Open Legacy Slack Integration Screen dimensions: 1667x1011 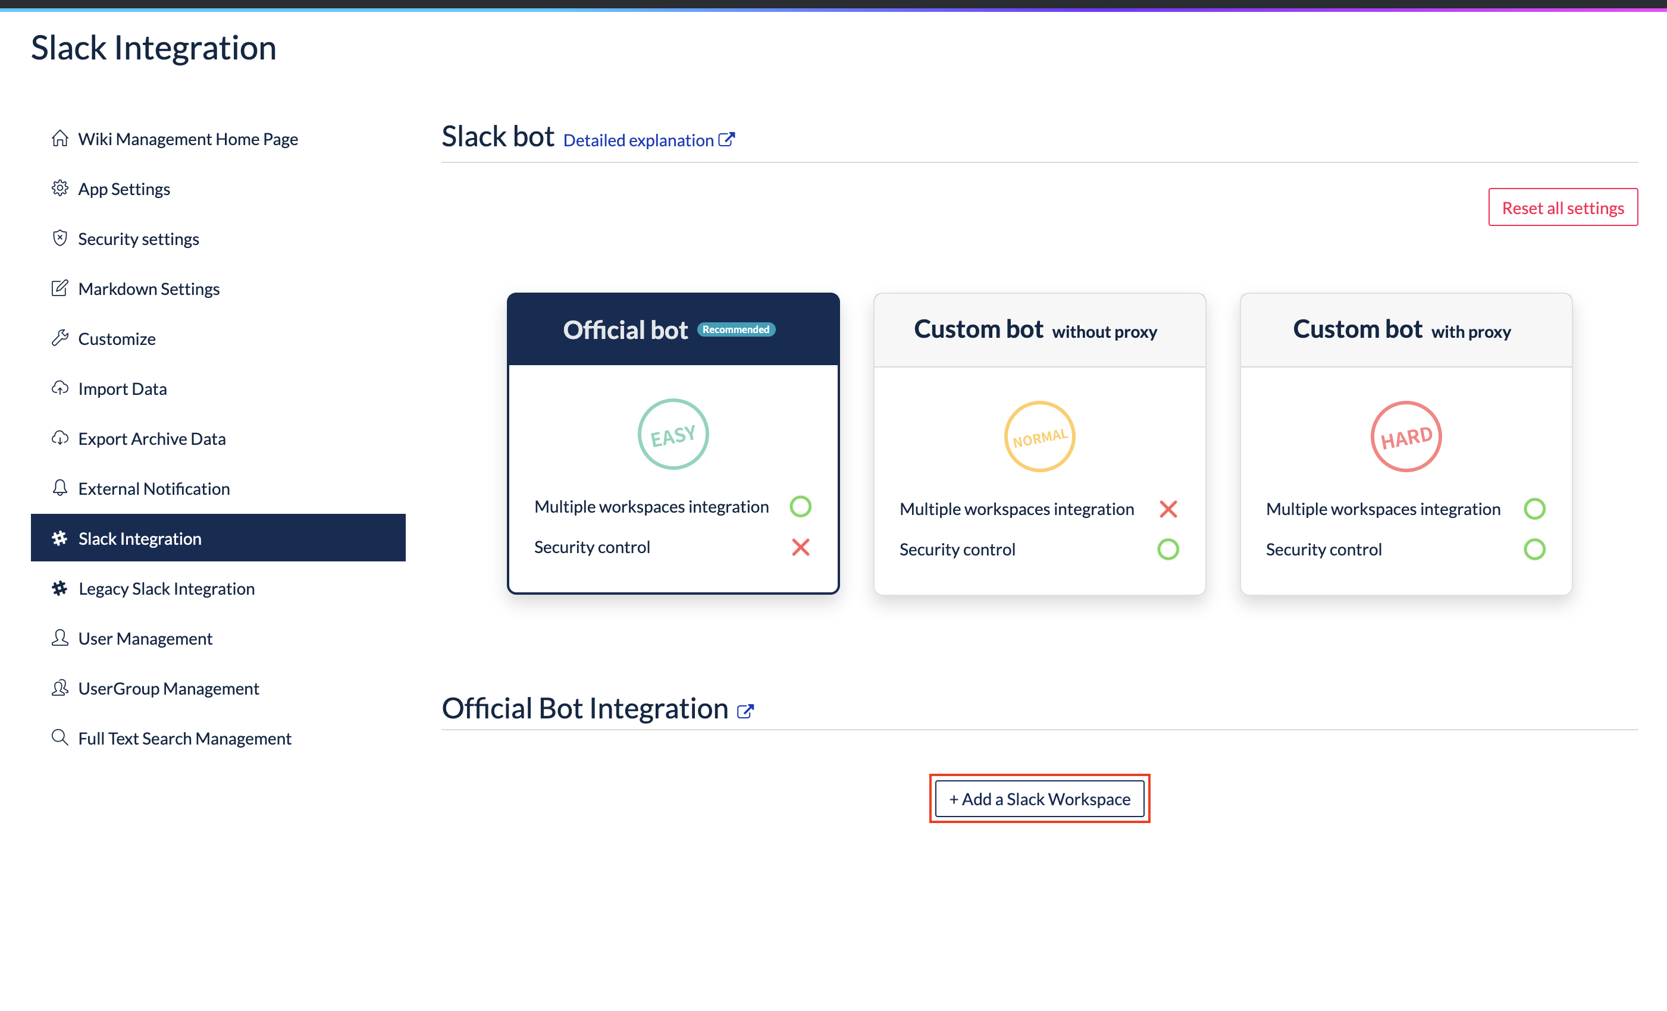pyautogui.click(x=218, y=589)
